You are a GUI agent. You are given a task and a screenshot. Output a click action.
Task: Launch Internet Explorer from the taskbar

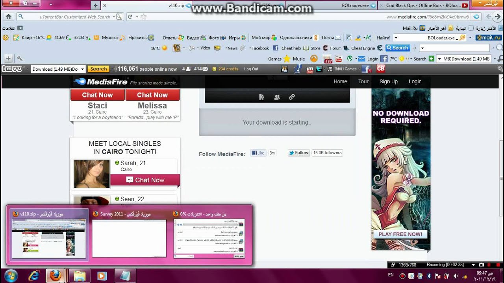coord(34,276)
